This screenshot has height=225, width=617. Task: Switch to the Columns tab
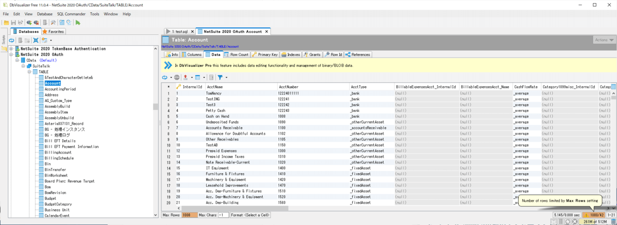pos(191,54)
